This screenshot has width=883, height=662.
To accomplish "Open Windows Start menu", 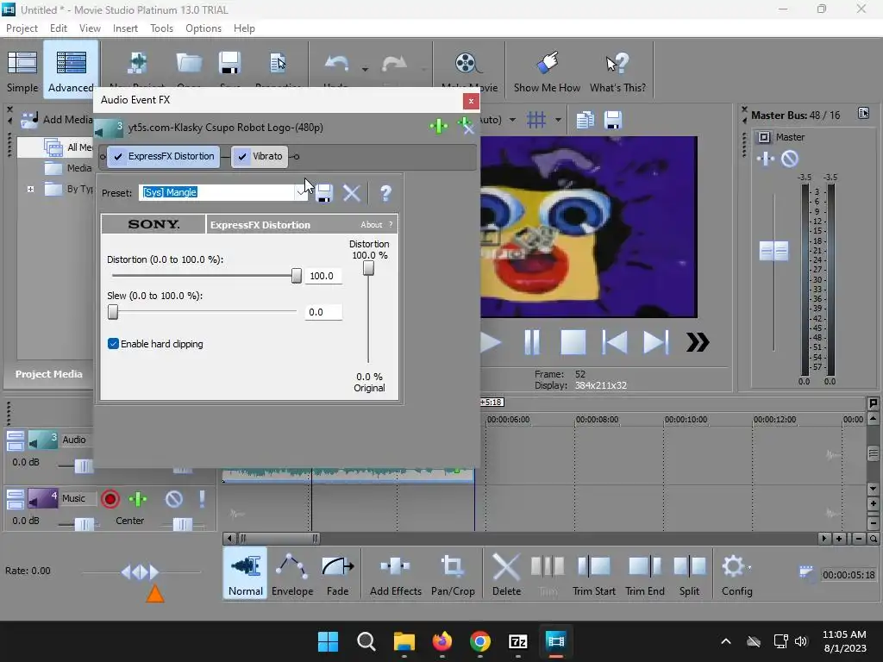I will pyautogui.click(x=328, y=641).
